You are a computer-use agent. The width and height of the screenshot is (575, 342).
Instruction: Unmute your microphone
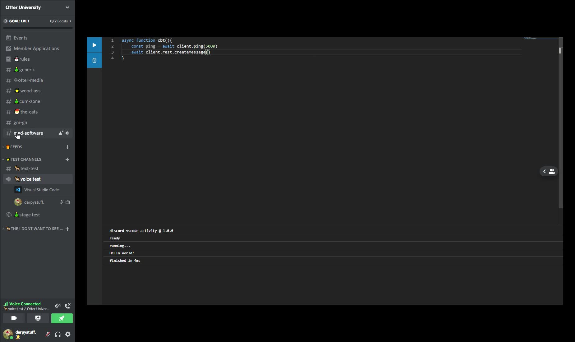pyautogui.click(x=47, y=334)
